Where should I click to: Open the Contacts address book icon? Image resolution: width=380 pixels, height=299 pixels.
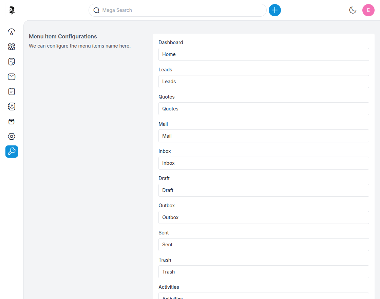pyautogui.click(x=12, y=107)
